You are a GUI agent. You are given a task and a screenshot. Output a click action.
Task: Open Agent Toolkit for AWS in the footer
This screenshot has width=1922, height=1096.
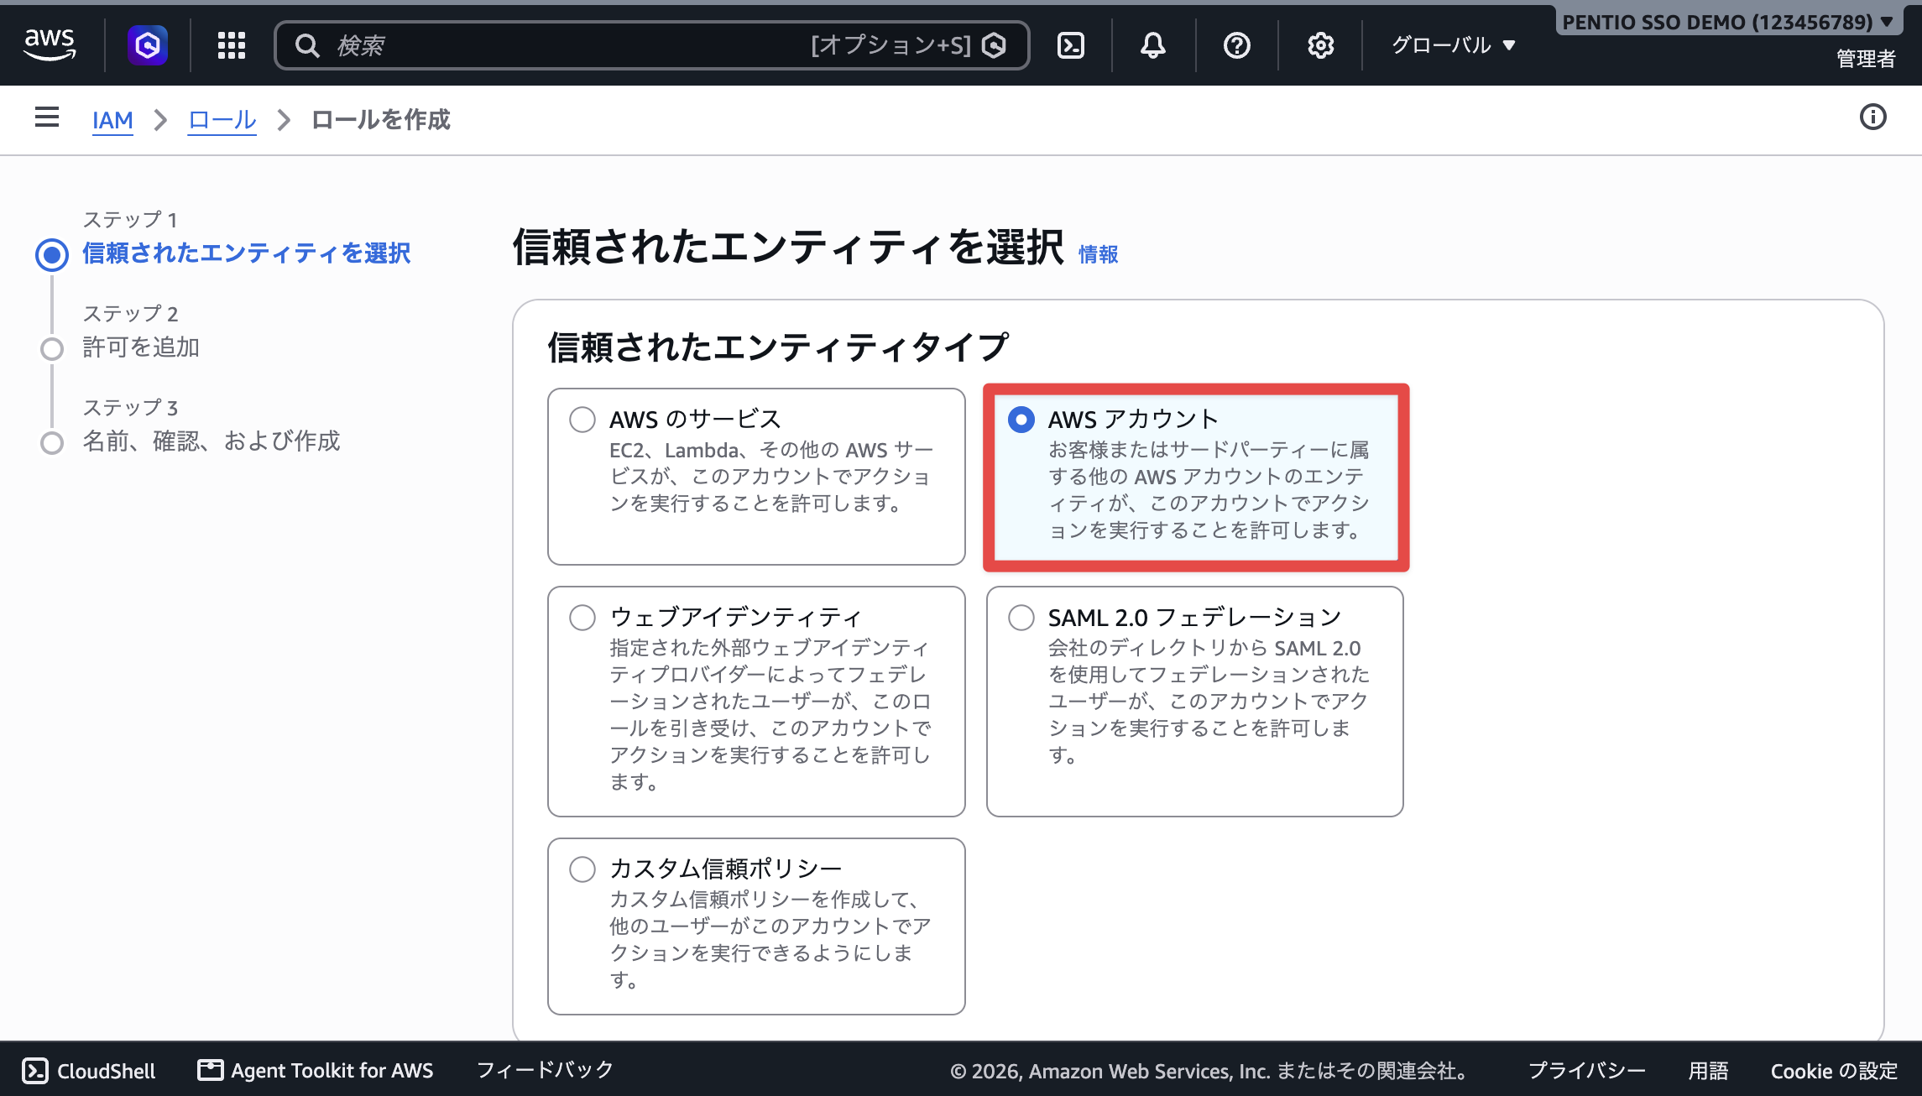click(x=316, y=1071)
